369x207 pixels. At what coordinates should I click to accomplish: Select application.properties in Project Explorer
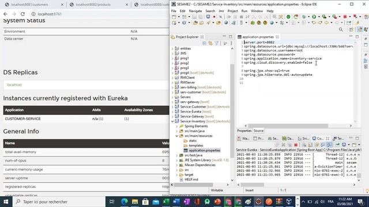tap(205, 151)
